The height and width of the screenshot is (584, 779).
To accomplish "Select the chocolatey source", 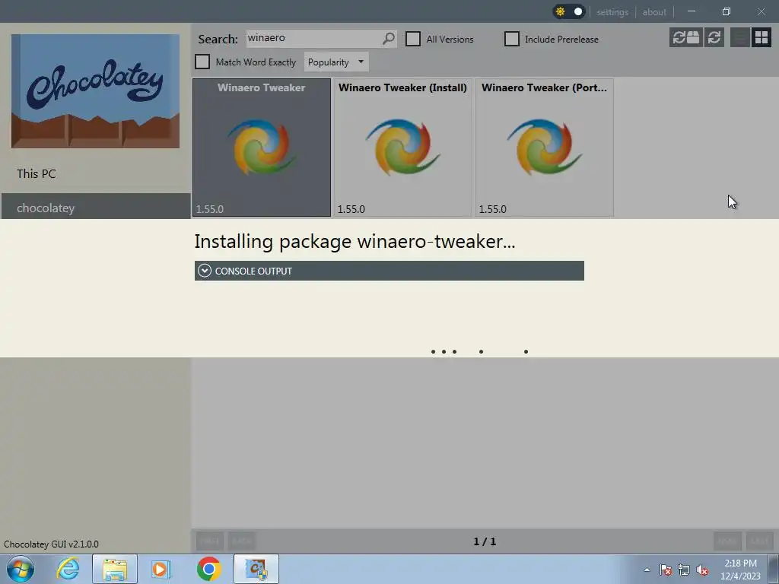I will (96, 207).
